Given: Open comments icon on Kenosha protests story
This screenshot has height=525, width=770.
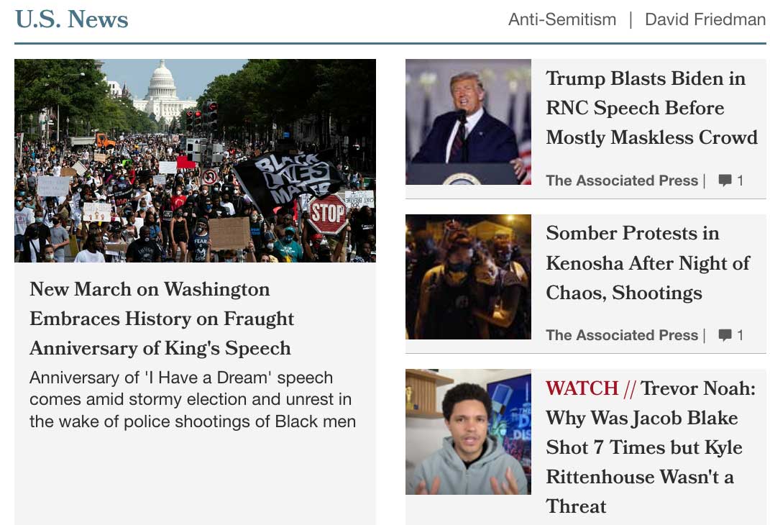Looking at the screenshot, I should (725, 335).
